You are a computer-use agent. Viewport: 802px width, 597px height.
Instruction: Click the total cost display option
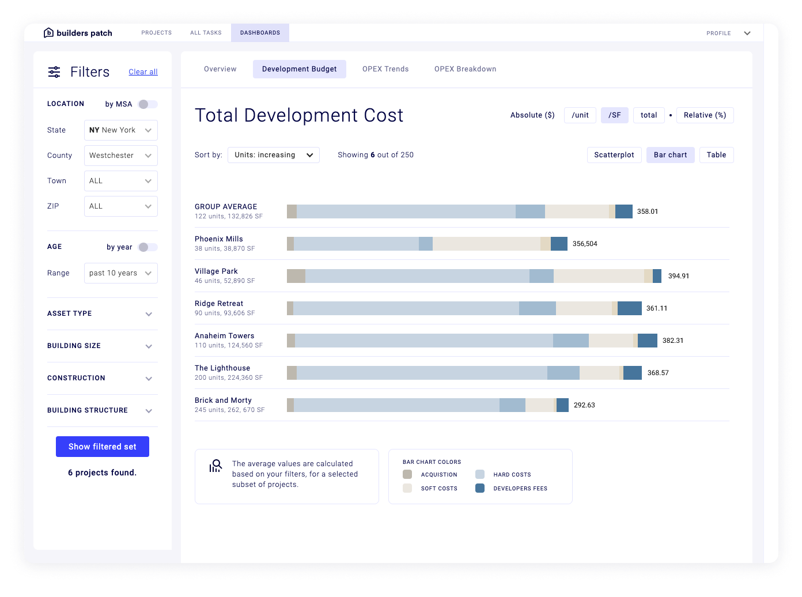coord(649,115)
